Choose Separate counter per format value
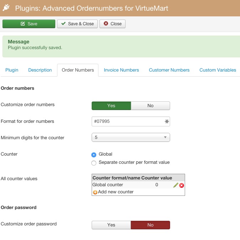 coord(94,163)
